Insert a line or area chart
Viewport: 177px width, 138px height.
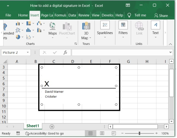[x=18, y=30]
